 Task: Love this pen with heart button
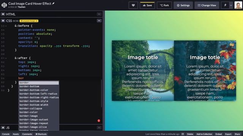pos(133,5)
